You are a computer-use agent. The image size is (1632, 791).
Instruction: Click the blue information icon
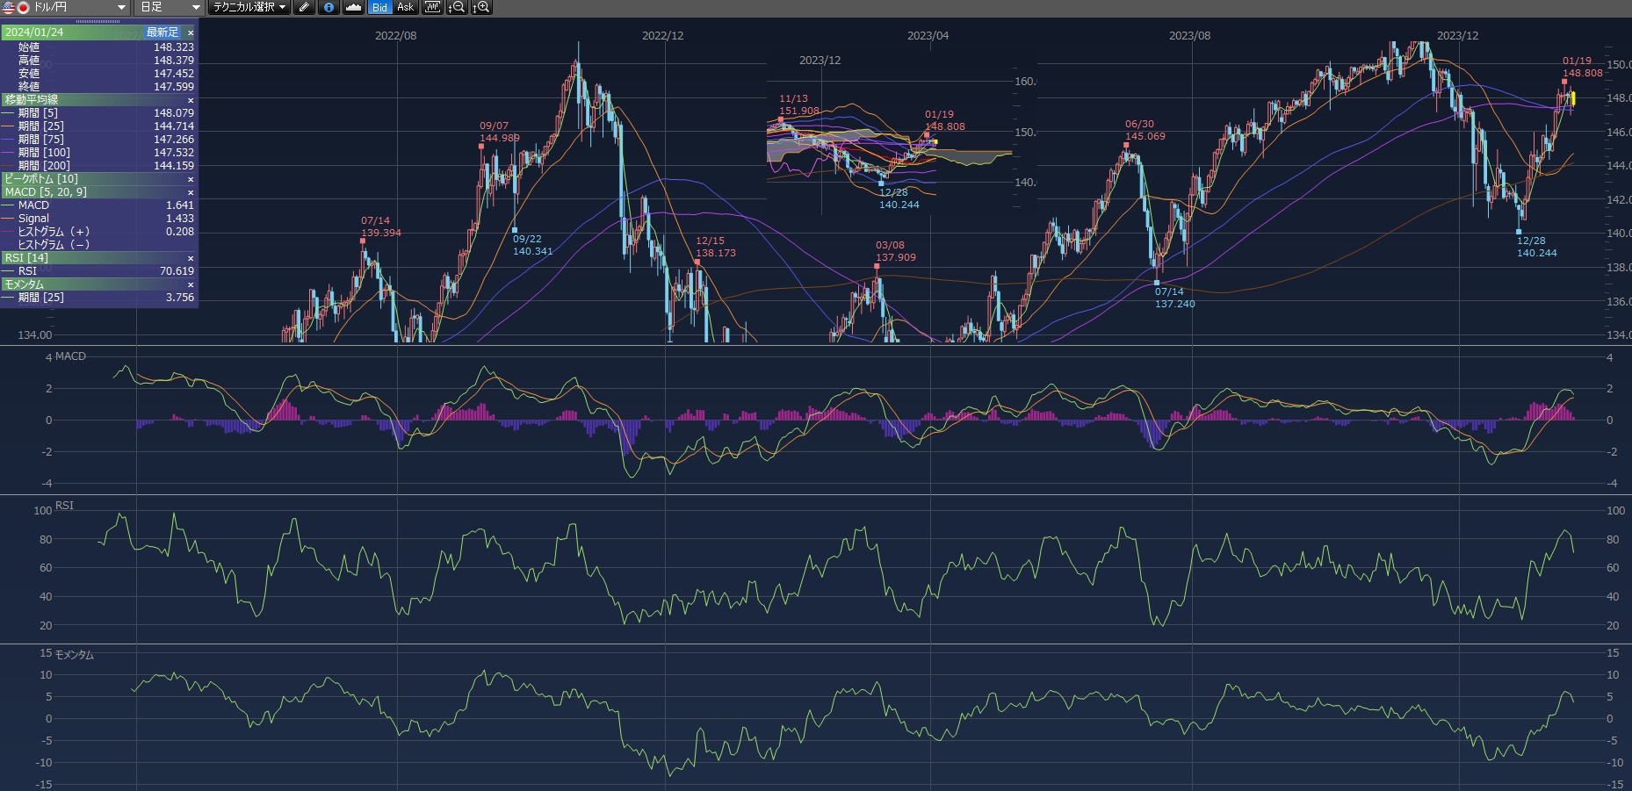[x=329, y=7]
